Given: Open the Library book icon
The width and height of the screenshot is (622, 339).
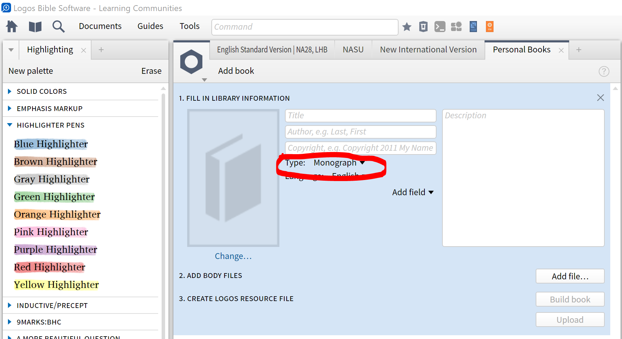Looking at the screenshot, I should [35, 27].
